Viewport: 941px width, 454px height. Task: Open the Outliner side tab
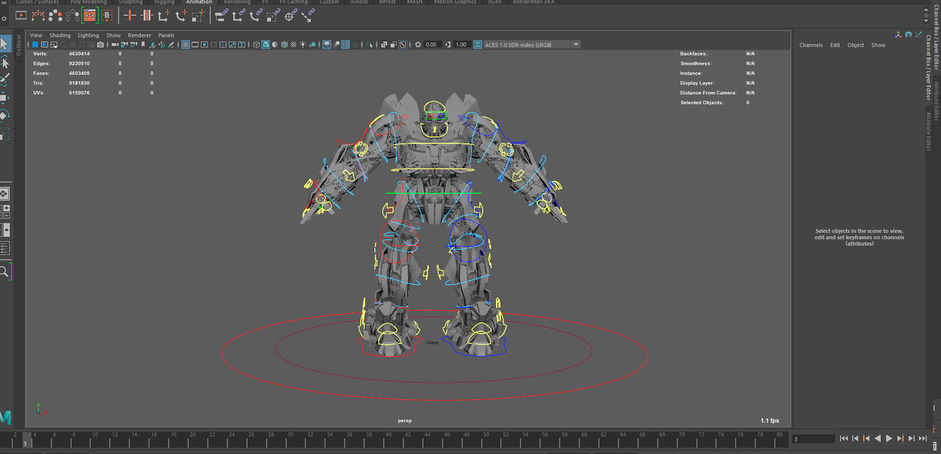pos(19,45)
